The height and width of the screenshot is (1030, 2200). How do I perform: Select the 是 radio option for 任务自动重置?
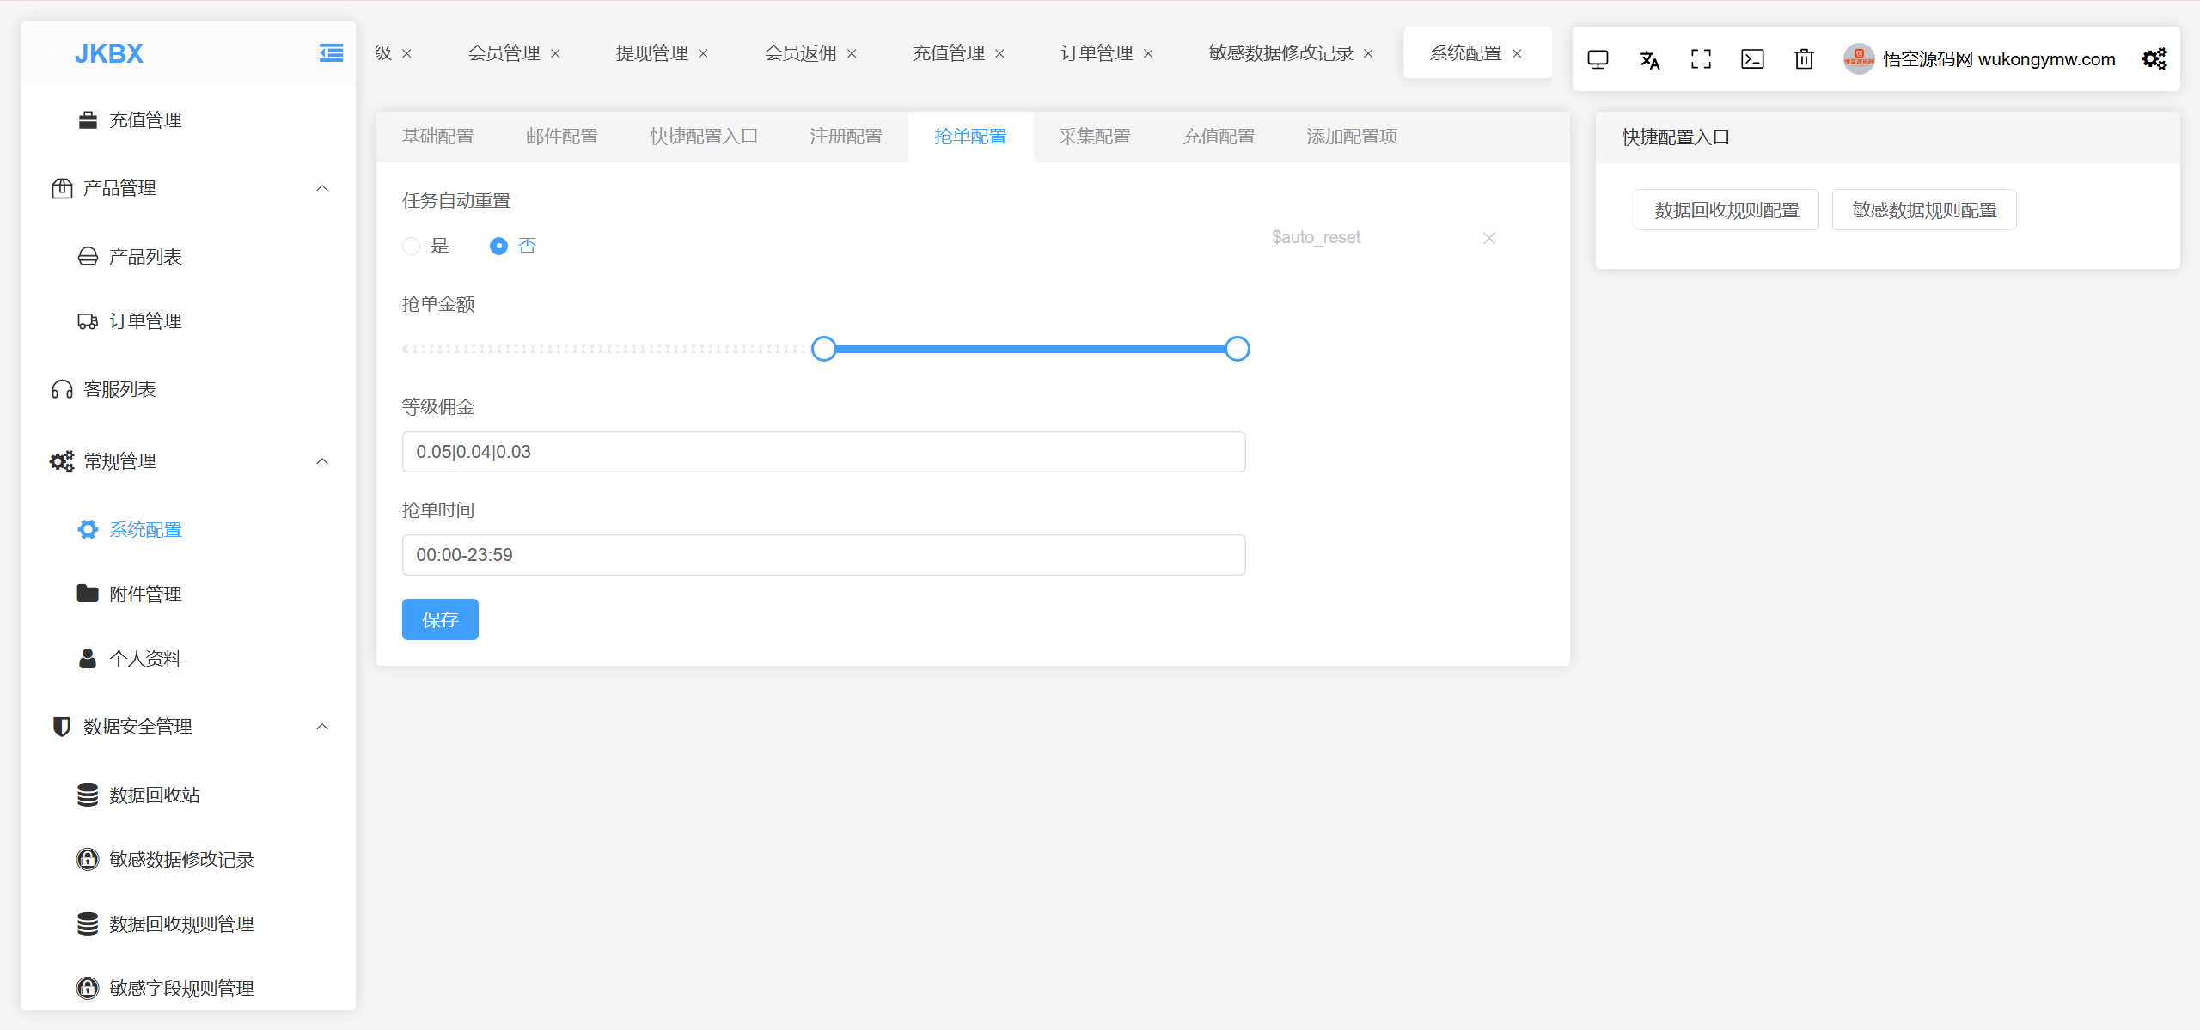[412, 247]
